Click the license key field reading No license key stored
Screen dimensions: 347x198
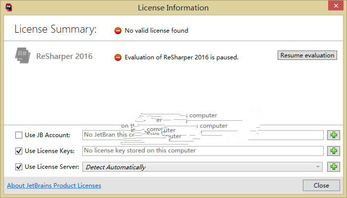pos(203,151)
